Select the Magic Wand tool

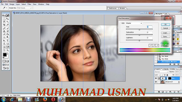(8, 22)
